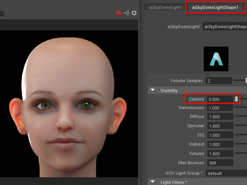247x185 pixels.
Task: Open render view settings gear
Action: pos(134,13)
